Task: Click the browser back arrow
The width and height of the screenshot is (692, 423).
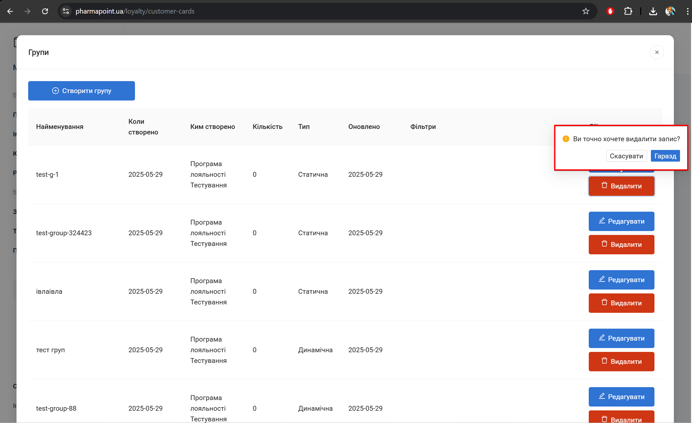Action: coord(10,11)
